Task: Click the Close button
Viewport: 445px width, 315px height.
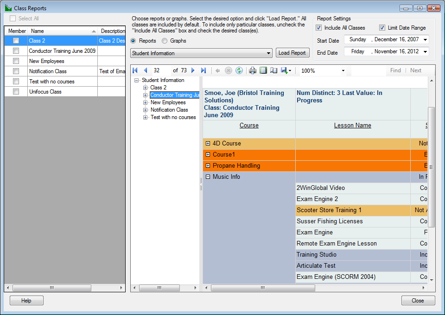Action: point(418,301)
